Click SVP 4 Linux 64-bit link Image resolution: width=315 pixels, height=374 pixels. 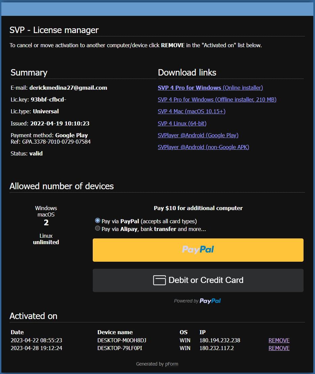tap(182, 123)
